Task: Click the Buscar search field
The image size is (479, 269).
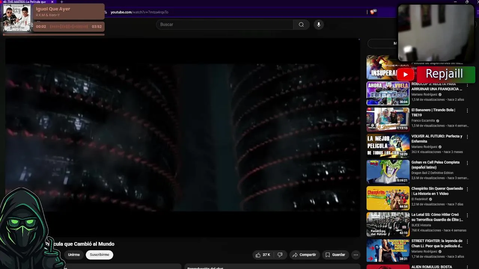Action: click(225, 25)
